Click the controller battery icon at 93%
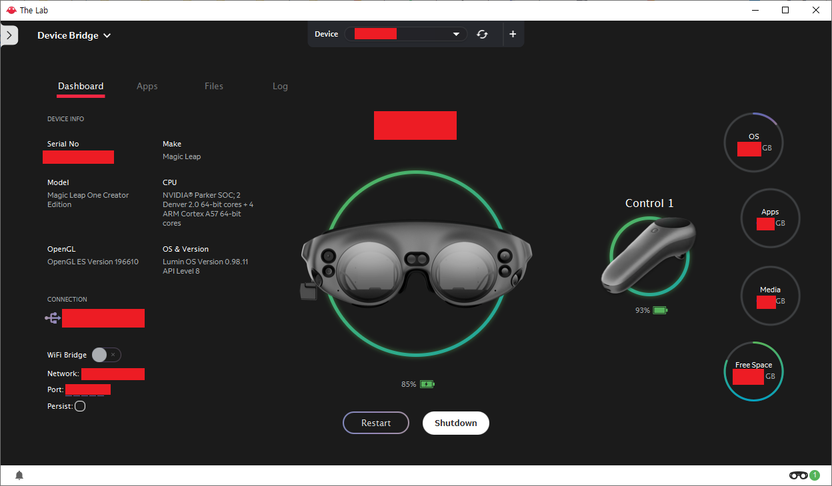This screenshot has height=486, width=832. coord(660,310)
